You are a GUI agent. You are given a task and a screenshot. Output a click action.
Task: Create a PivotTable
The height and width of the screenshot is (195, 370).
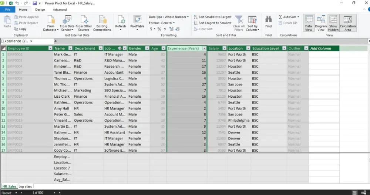coord(137,23)
